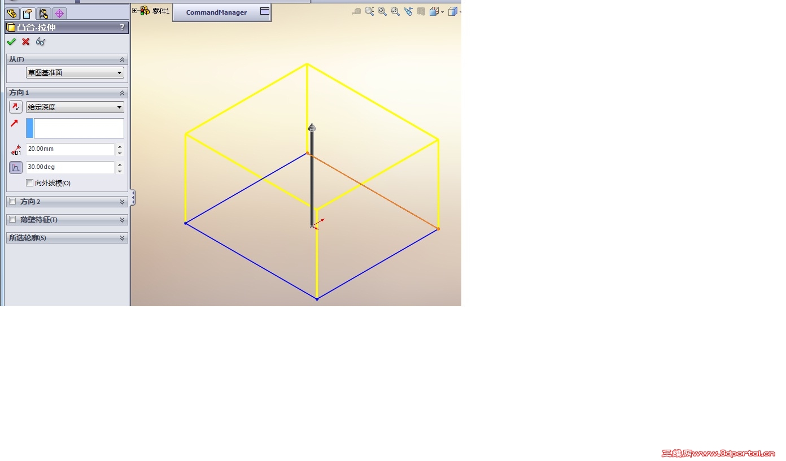The height and width of the screenshot is (461, 786).
Task: Click the 凸台-拉伸 feature title icon
Action: click(11, 27)
